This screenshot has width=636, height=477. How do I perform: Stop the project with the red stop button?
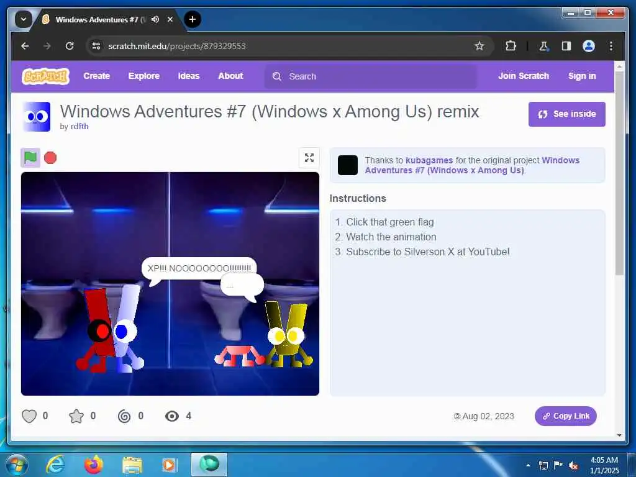point(50,157)
